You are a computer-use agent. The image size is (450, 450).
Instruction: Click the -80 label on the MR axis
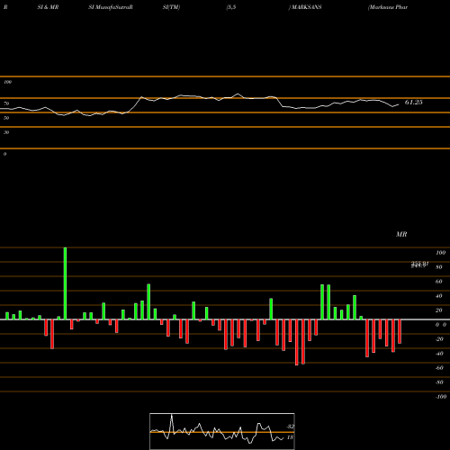[439, 382]
